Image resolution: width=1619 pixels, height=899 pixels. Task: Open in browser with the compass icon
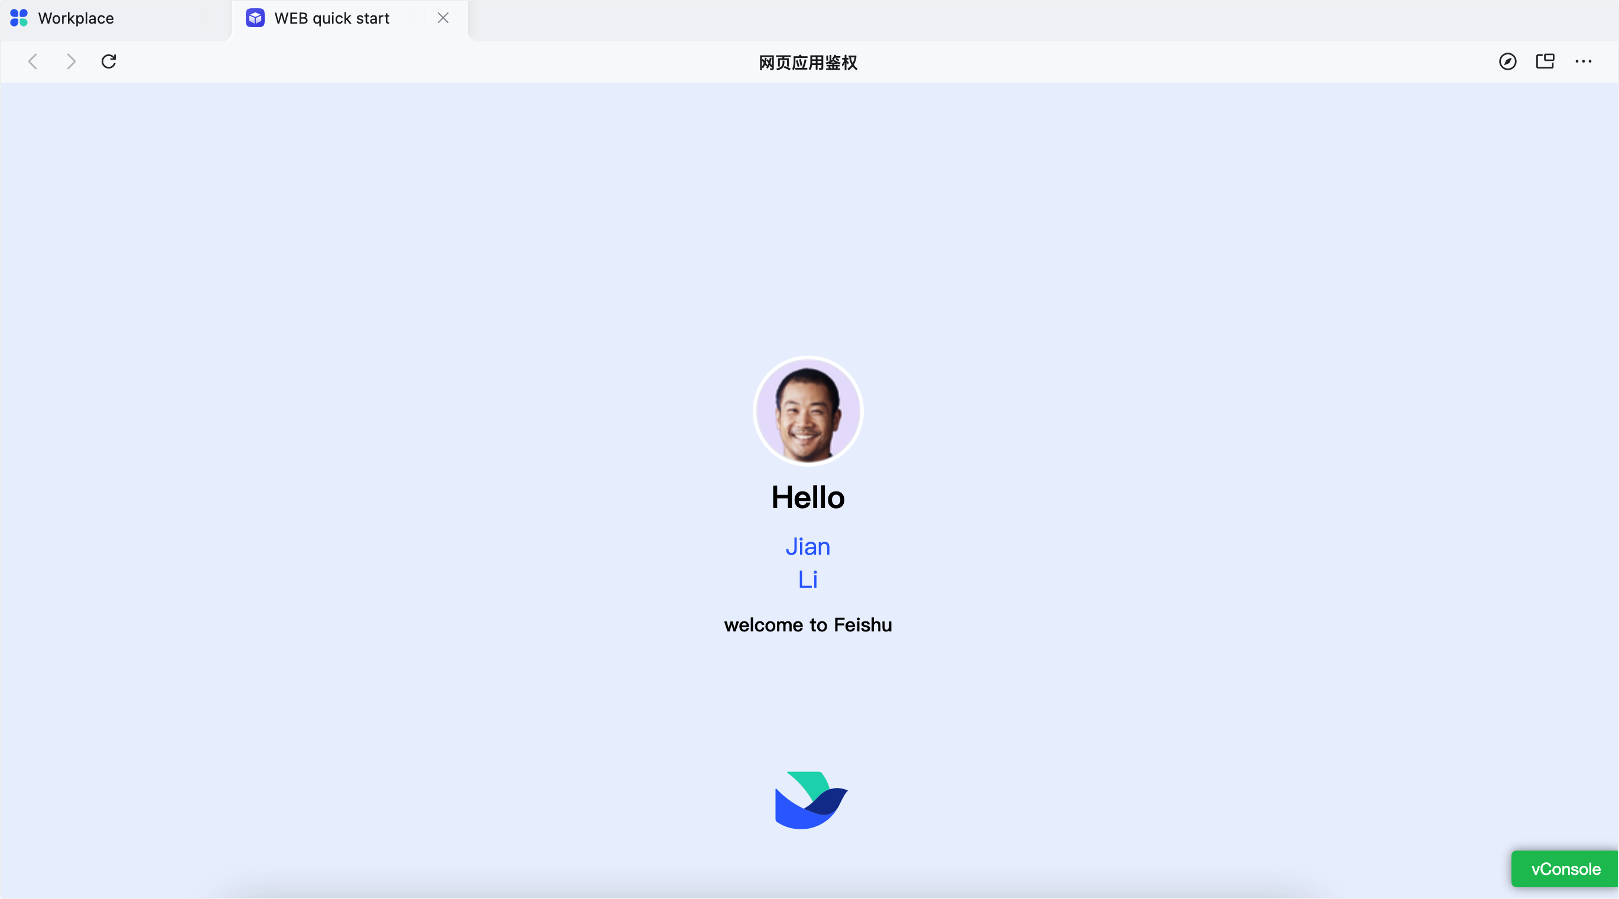(1507, 61)
